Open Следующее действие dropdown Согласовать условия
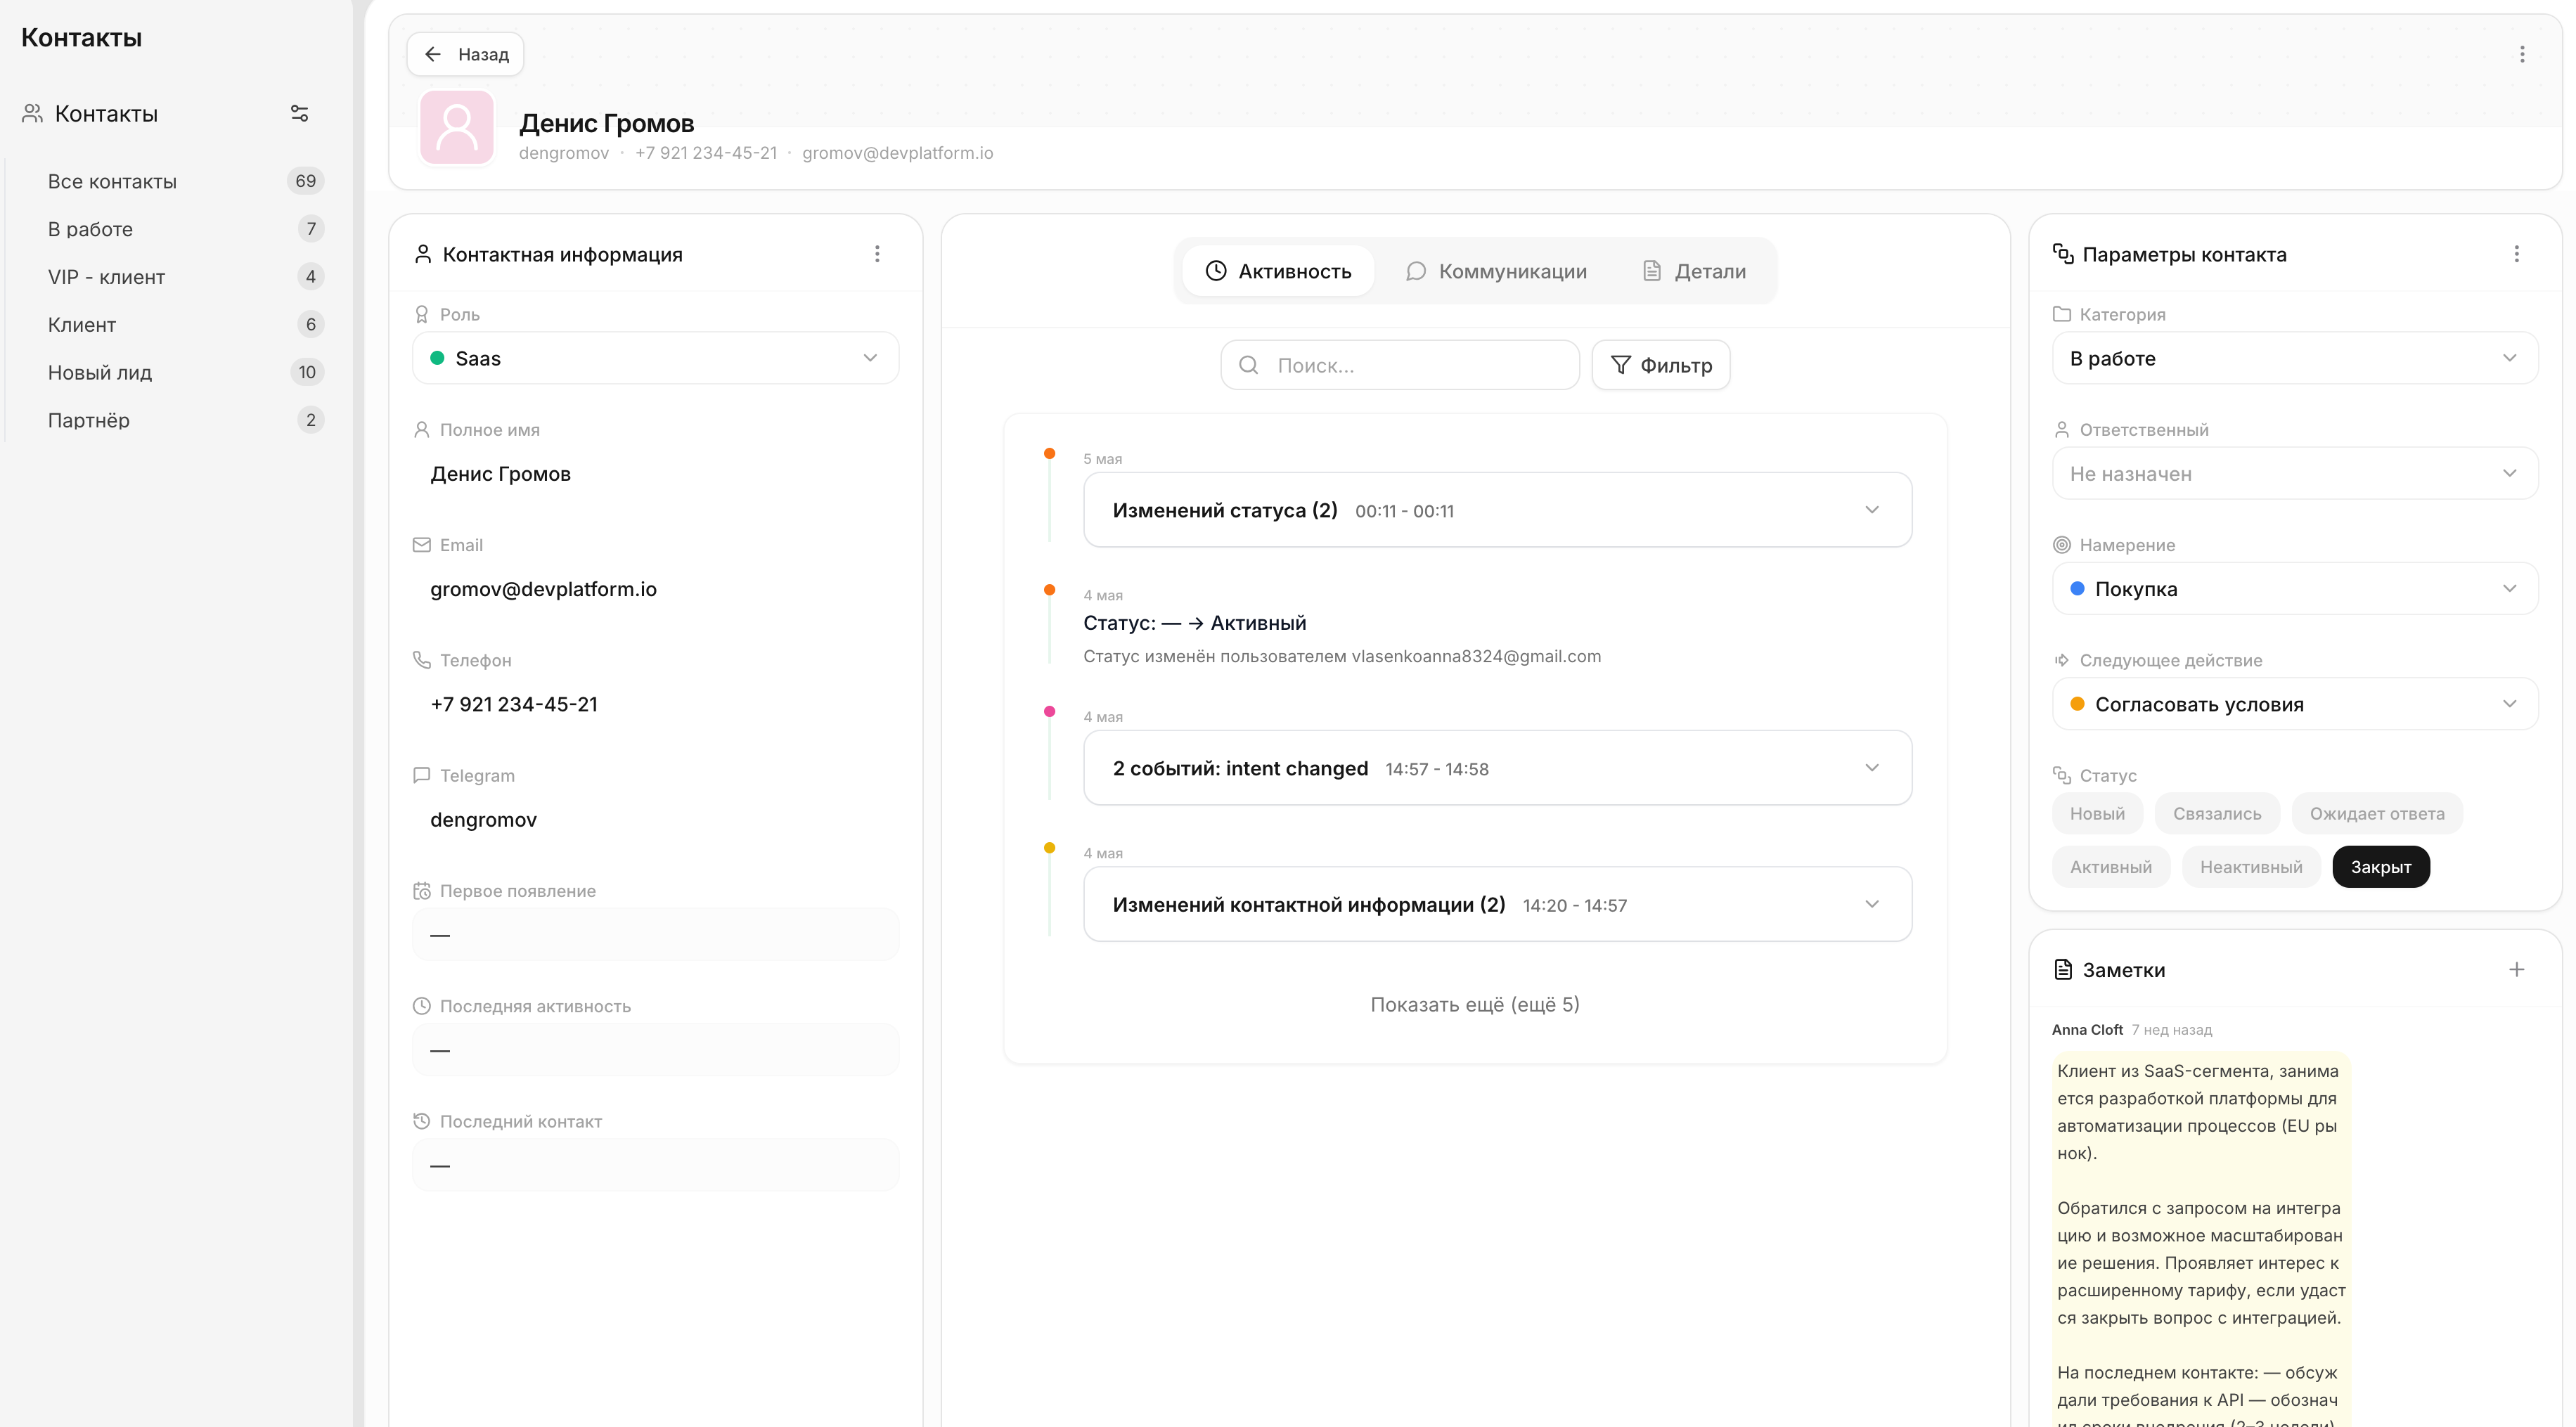 (2294, 704)
